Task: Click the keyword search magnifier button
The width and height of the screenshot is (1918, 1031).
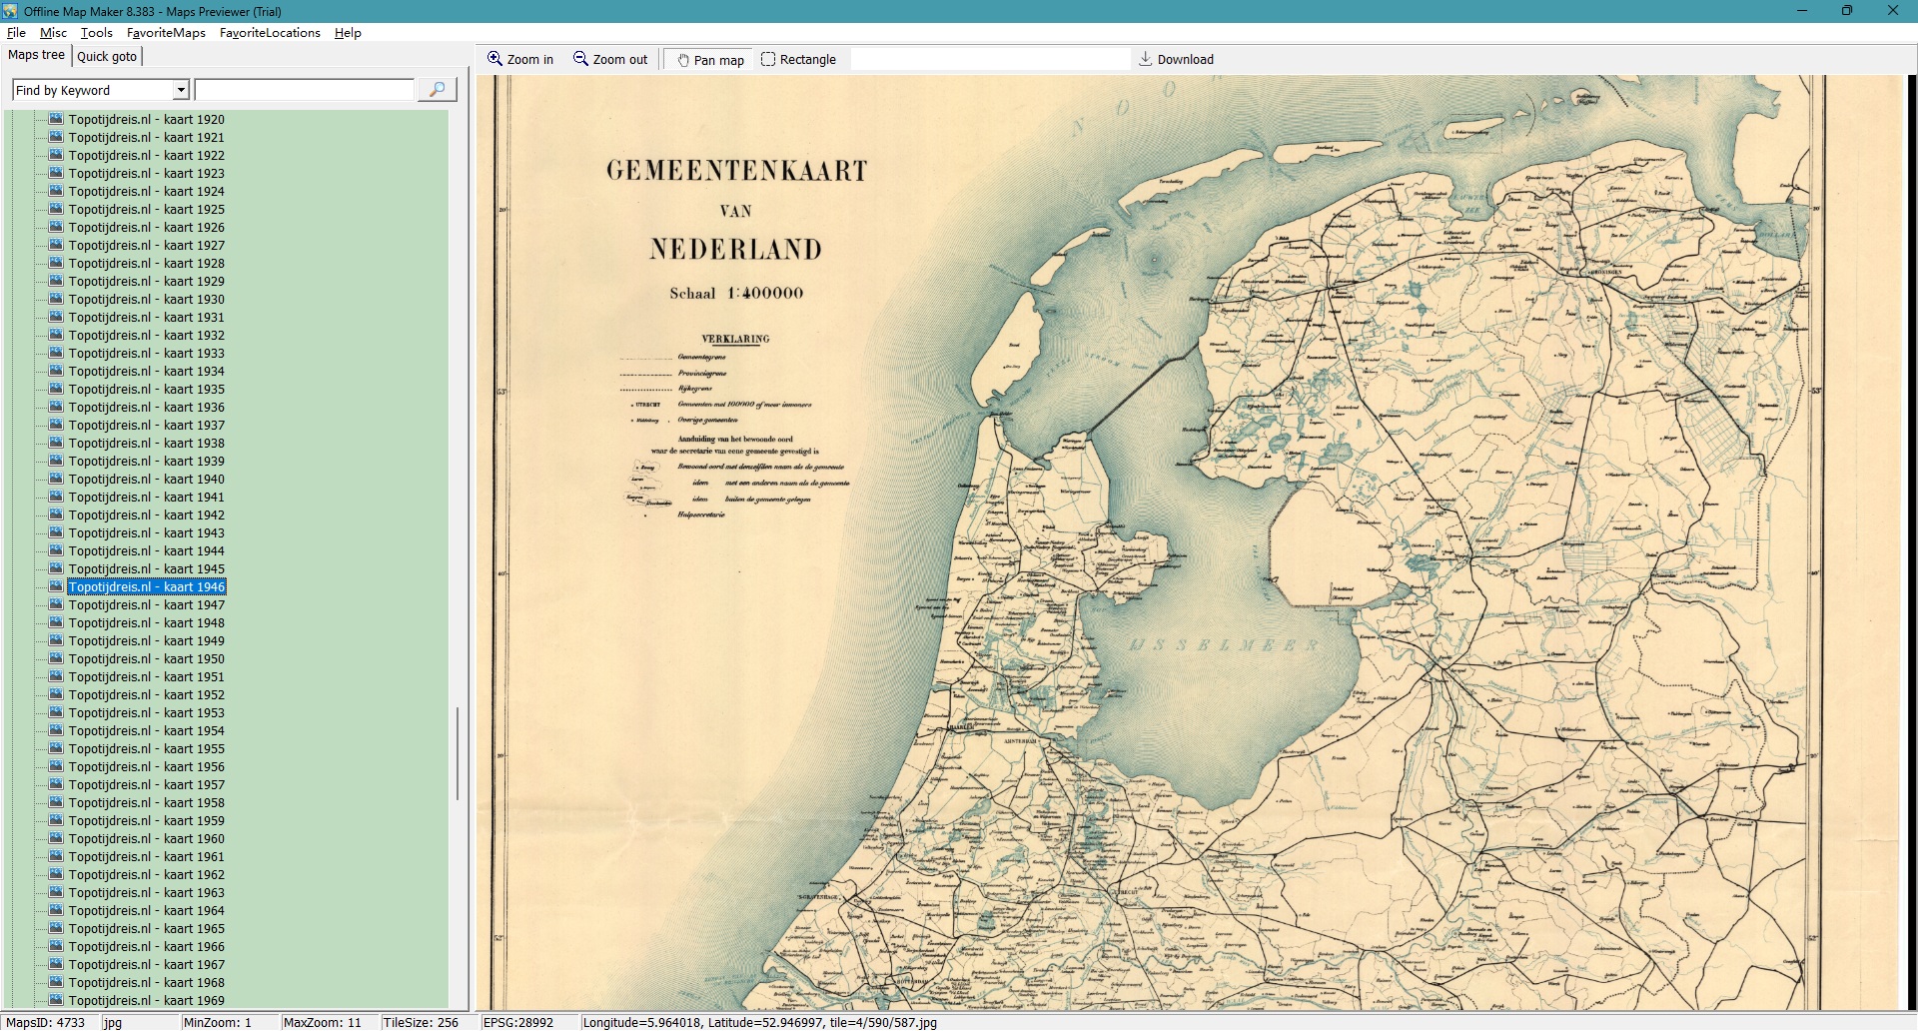Action: point(437,90)
